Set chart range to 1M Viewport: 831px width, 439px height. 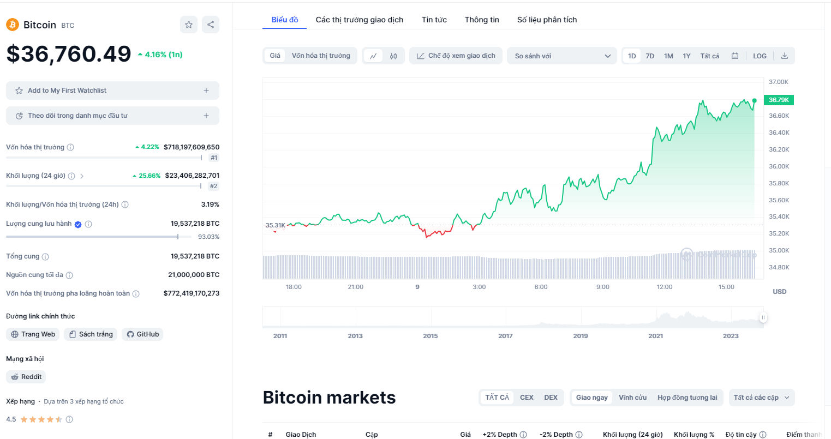(668, 56)
